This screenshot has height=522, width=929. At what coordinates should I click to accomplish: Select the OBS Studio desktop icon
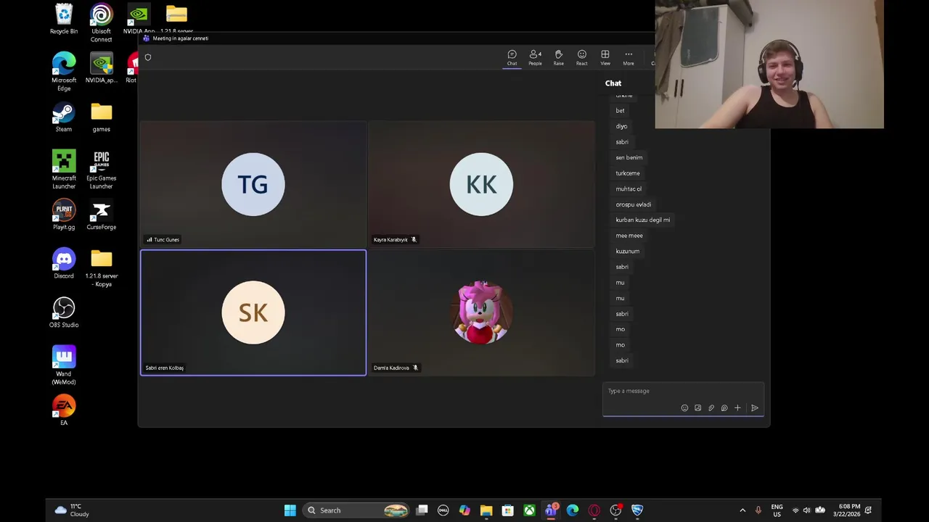[x=64, y=313]
